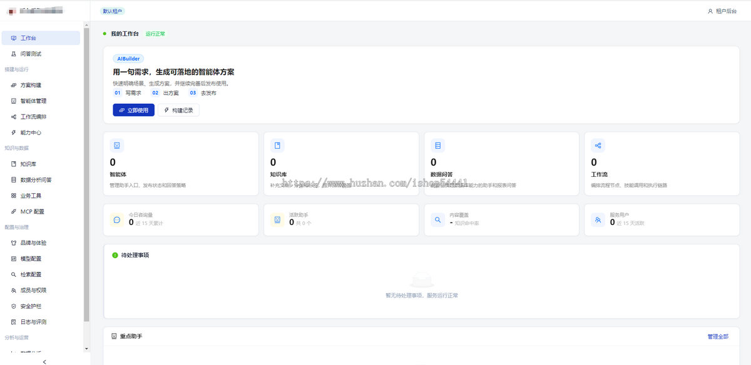Click the 重点助手 section icon
This screenshot has height=365, width=751.
point(114,336)
